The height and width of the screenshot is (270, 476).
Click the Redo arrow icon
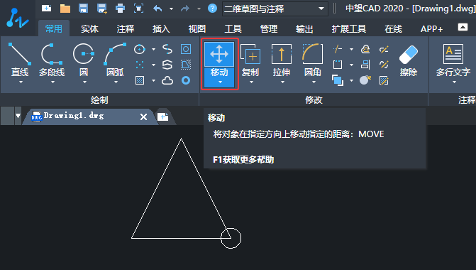pos(185,9)
